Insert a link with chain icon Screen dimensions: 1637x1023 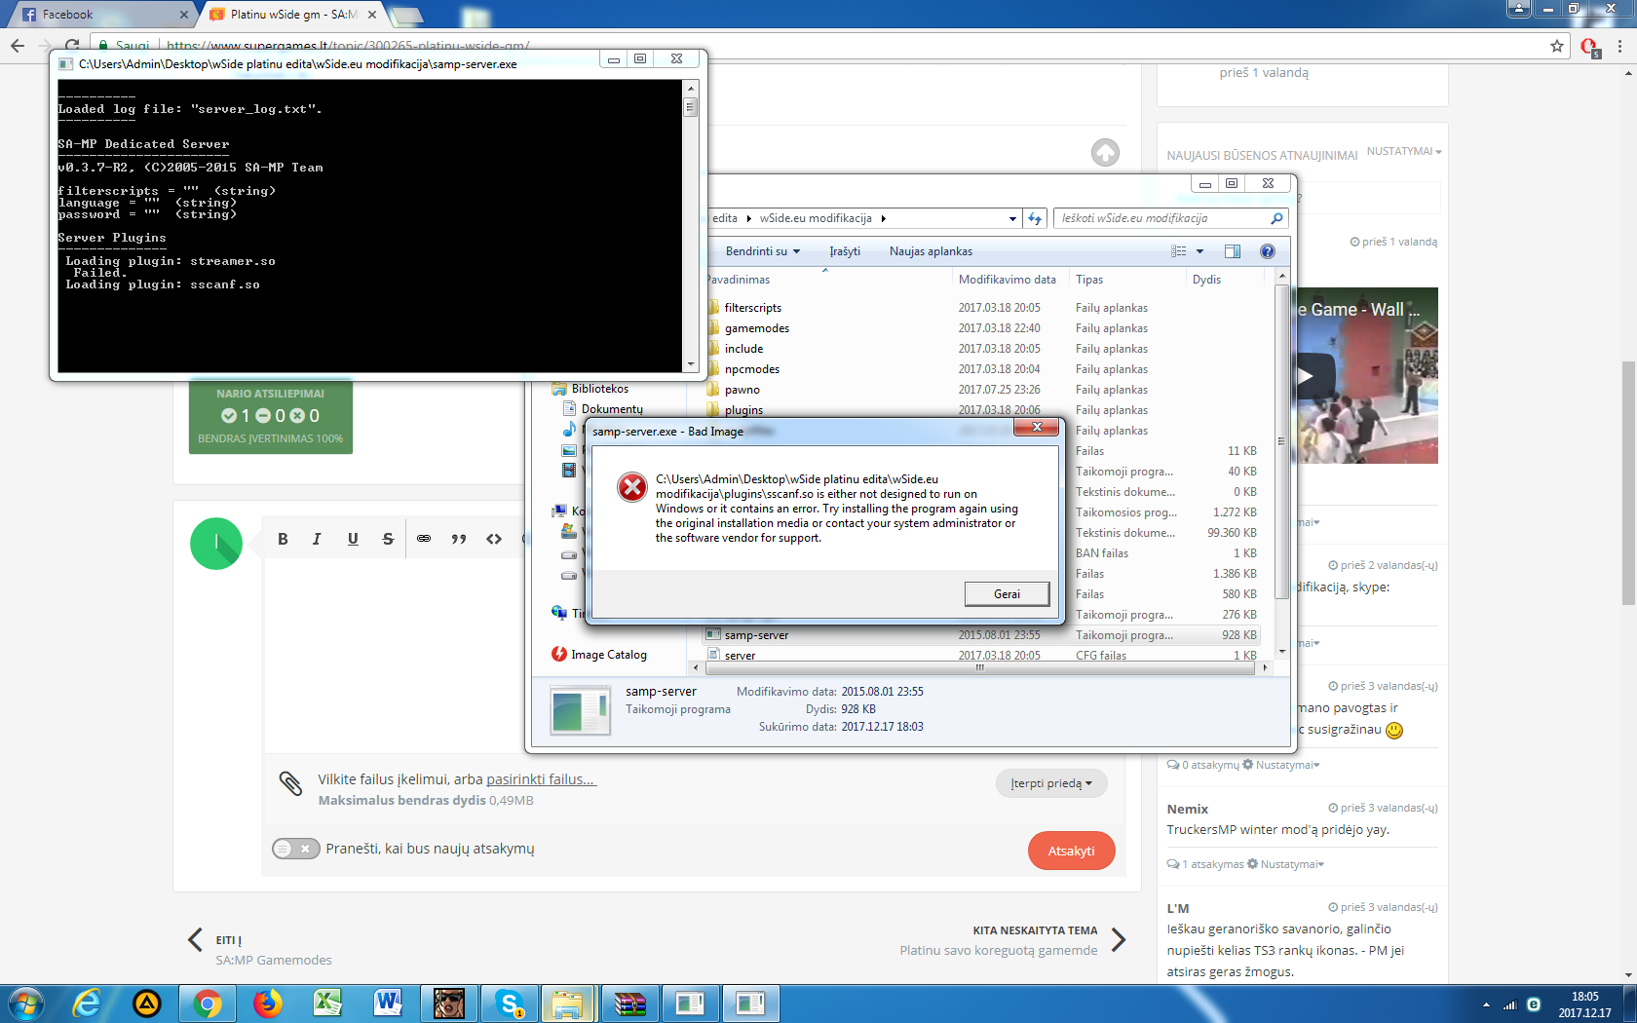point(424,539)
